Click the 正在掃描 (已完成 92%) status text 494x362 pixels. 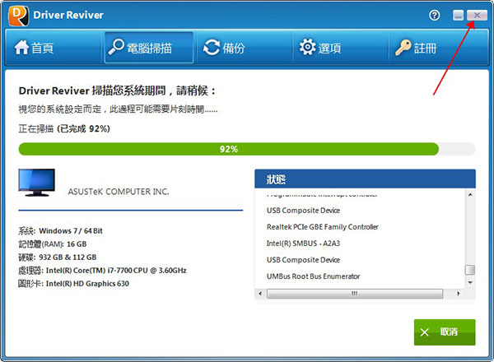click(64, 128)
